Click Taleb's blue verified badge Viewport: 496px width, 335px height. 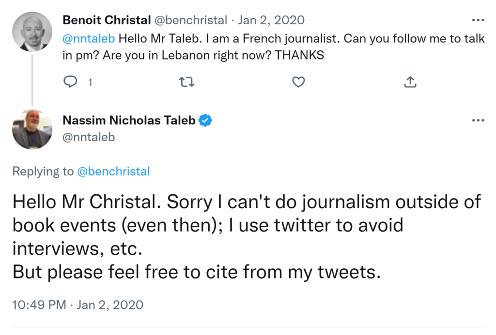(206, 120)
